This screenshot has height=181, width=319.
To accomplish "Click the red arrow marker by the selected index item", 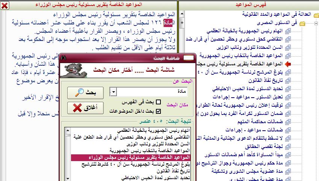I will 288,64.
